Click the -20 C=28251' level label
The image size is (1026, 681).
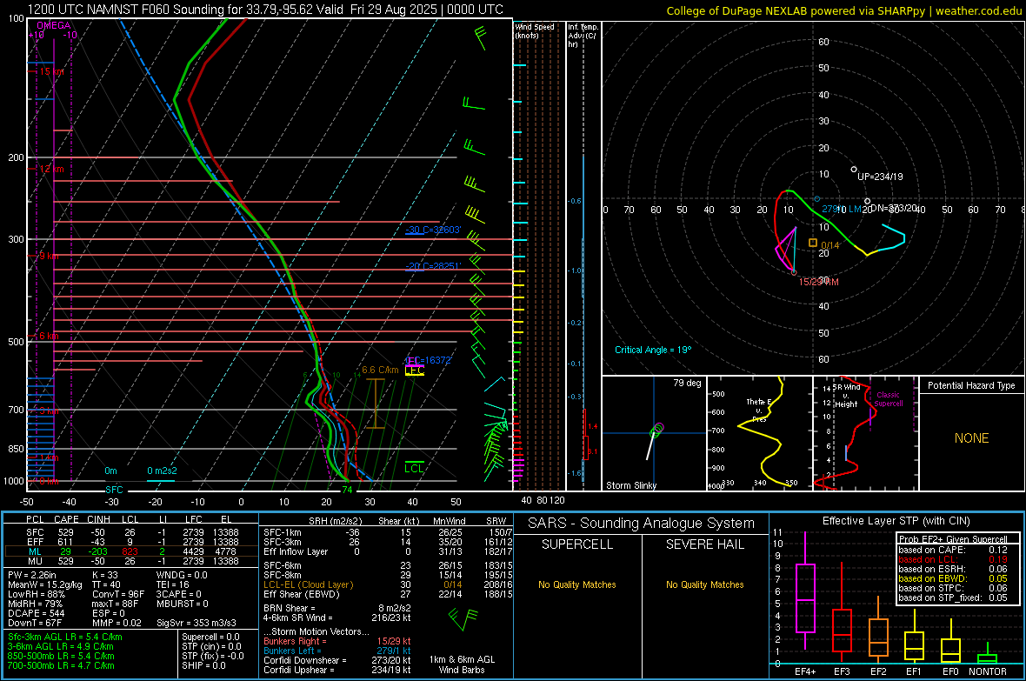pos(433,266)
